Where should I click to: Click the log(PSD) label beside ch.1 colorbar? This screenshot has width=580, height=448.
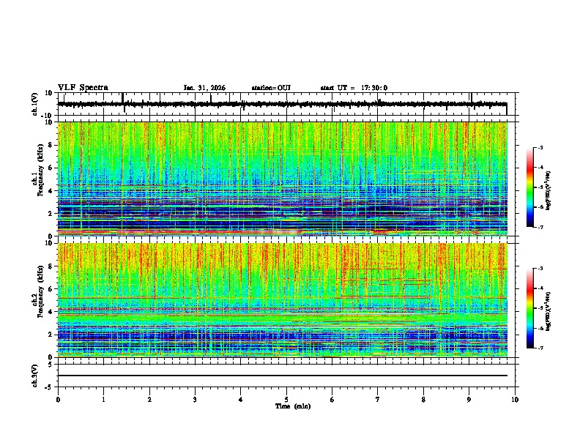point(549,190)
